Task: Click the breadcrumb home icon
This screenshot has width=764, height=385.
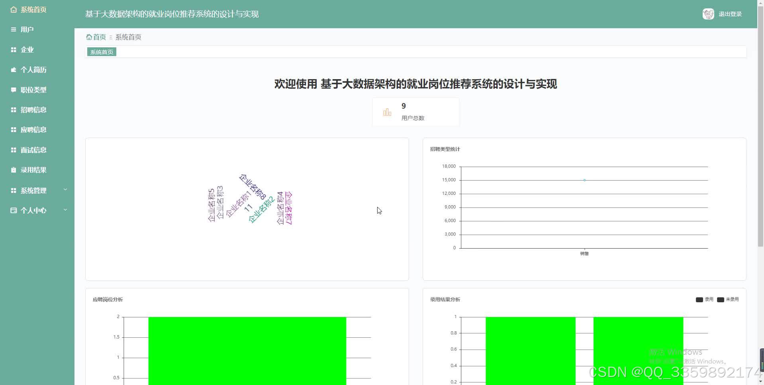Action: click(89, 37)
